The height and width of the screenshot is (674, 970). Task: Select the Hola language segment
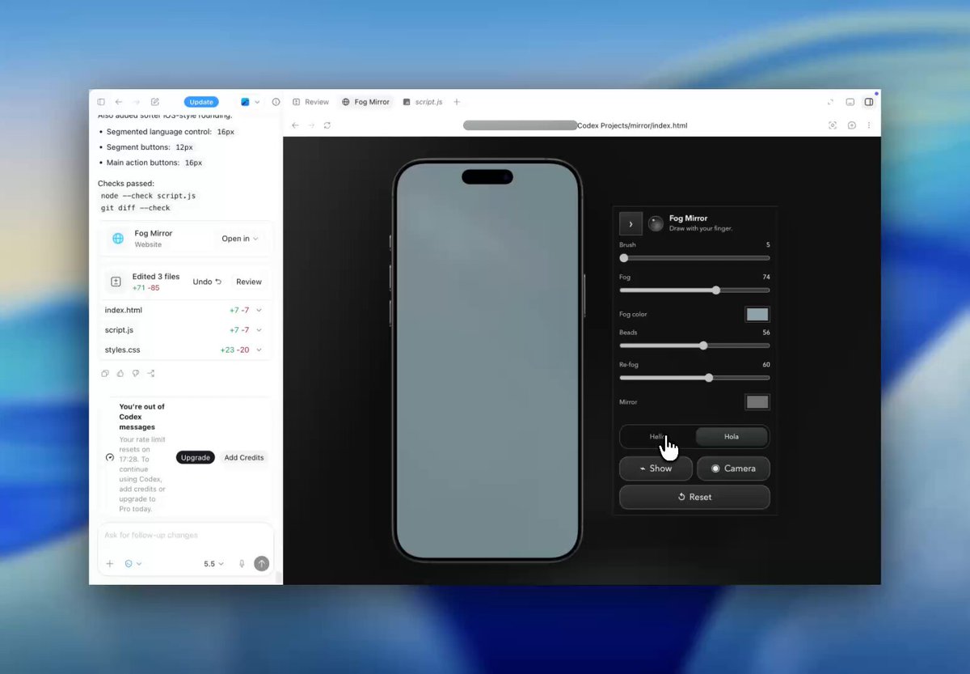pyautogui.click(x=732, y=437)
